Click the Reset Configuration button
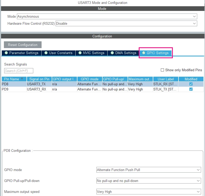This screenshot has width=205, height=196. point(23,45)
